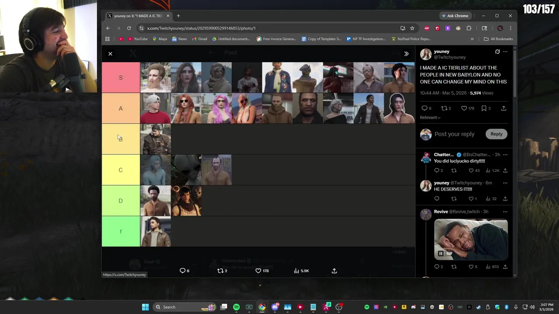
Task: Close the youney on X tab
Action: coord(168,16)
